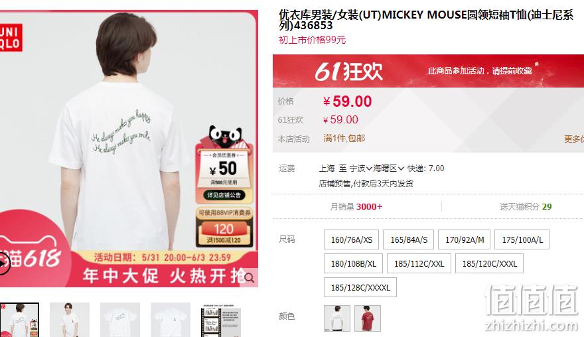Screen dimensions: 584x337
Task: Expand 更多优惠 store promotions
Action: click(574, 139)
